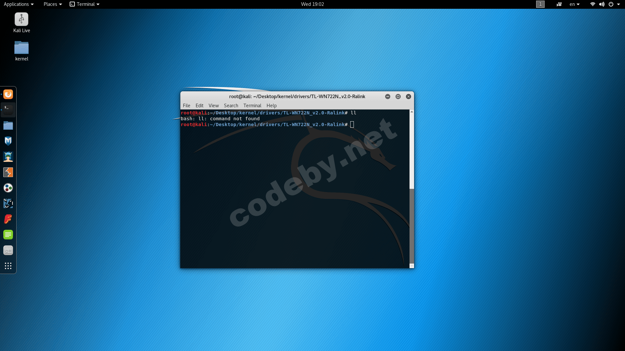Open Burp Suite dock icon
Screen dimensions: 625x351
pos(8,172)
